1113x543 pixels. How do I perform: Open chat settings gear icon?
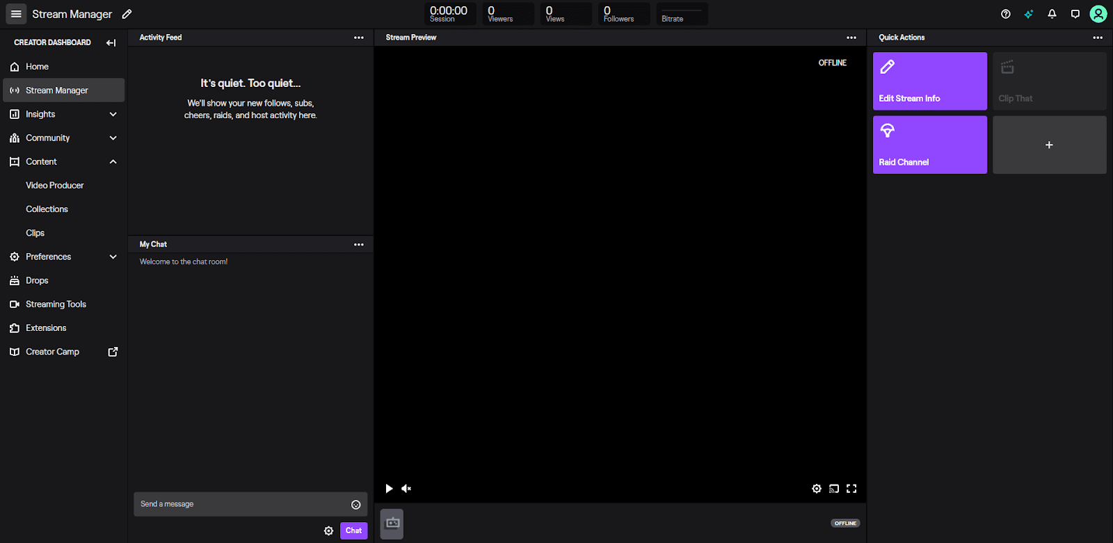coord(328,531)
